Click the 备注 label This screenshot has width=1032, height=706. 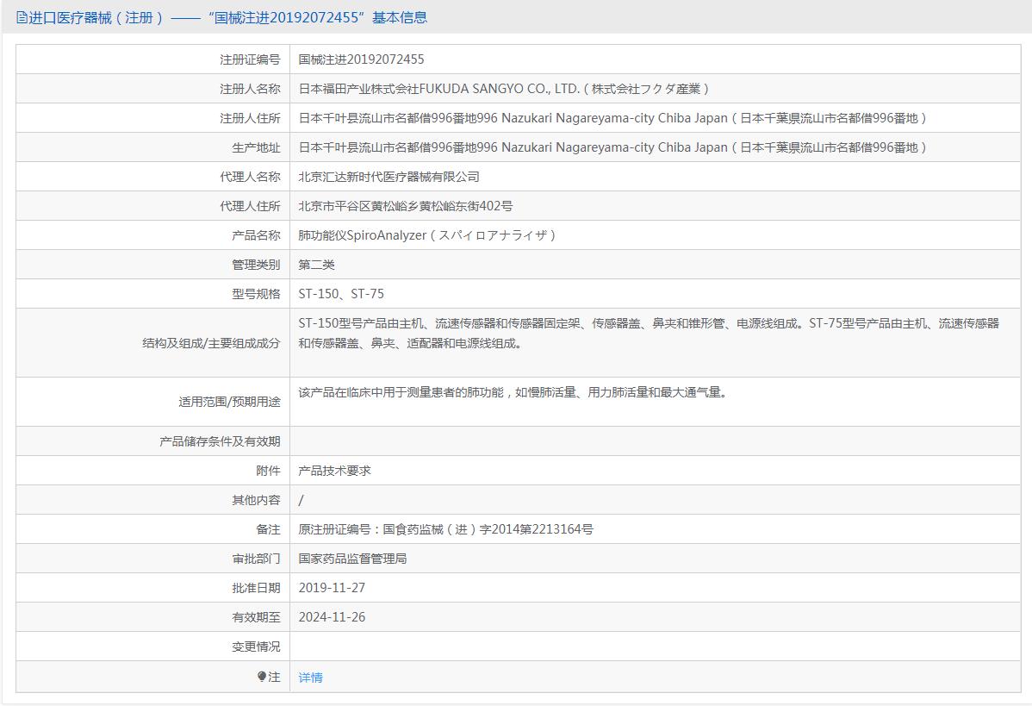coord(268,529)
